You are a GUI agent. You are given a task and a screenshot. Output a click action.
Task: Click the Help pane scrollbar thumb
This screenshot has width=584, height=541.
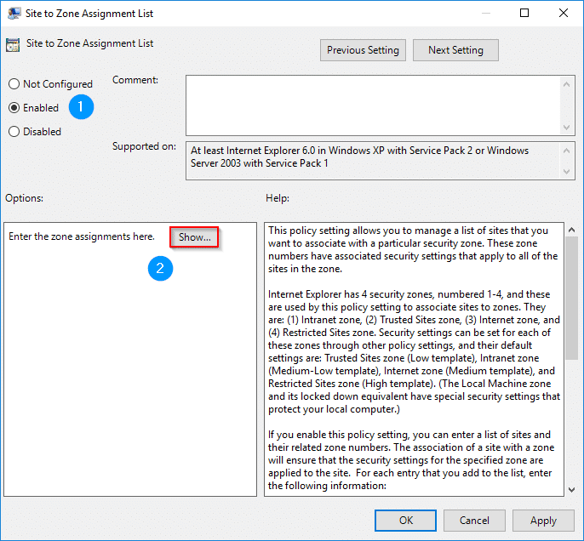pyautogui.click(x=572, y=298)
